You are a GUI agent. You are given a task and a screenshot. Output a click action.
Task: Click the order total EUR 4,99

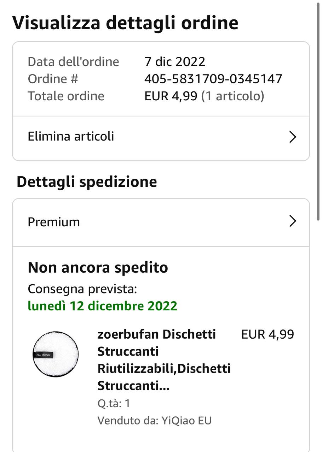(x=171, y=96)
